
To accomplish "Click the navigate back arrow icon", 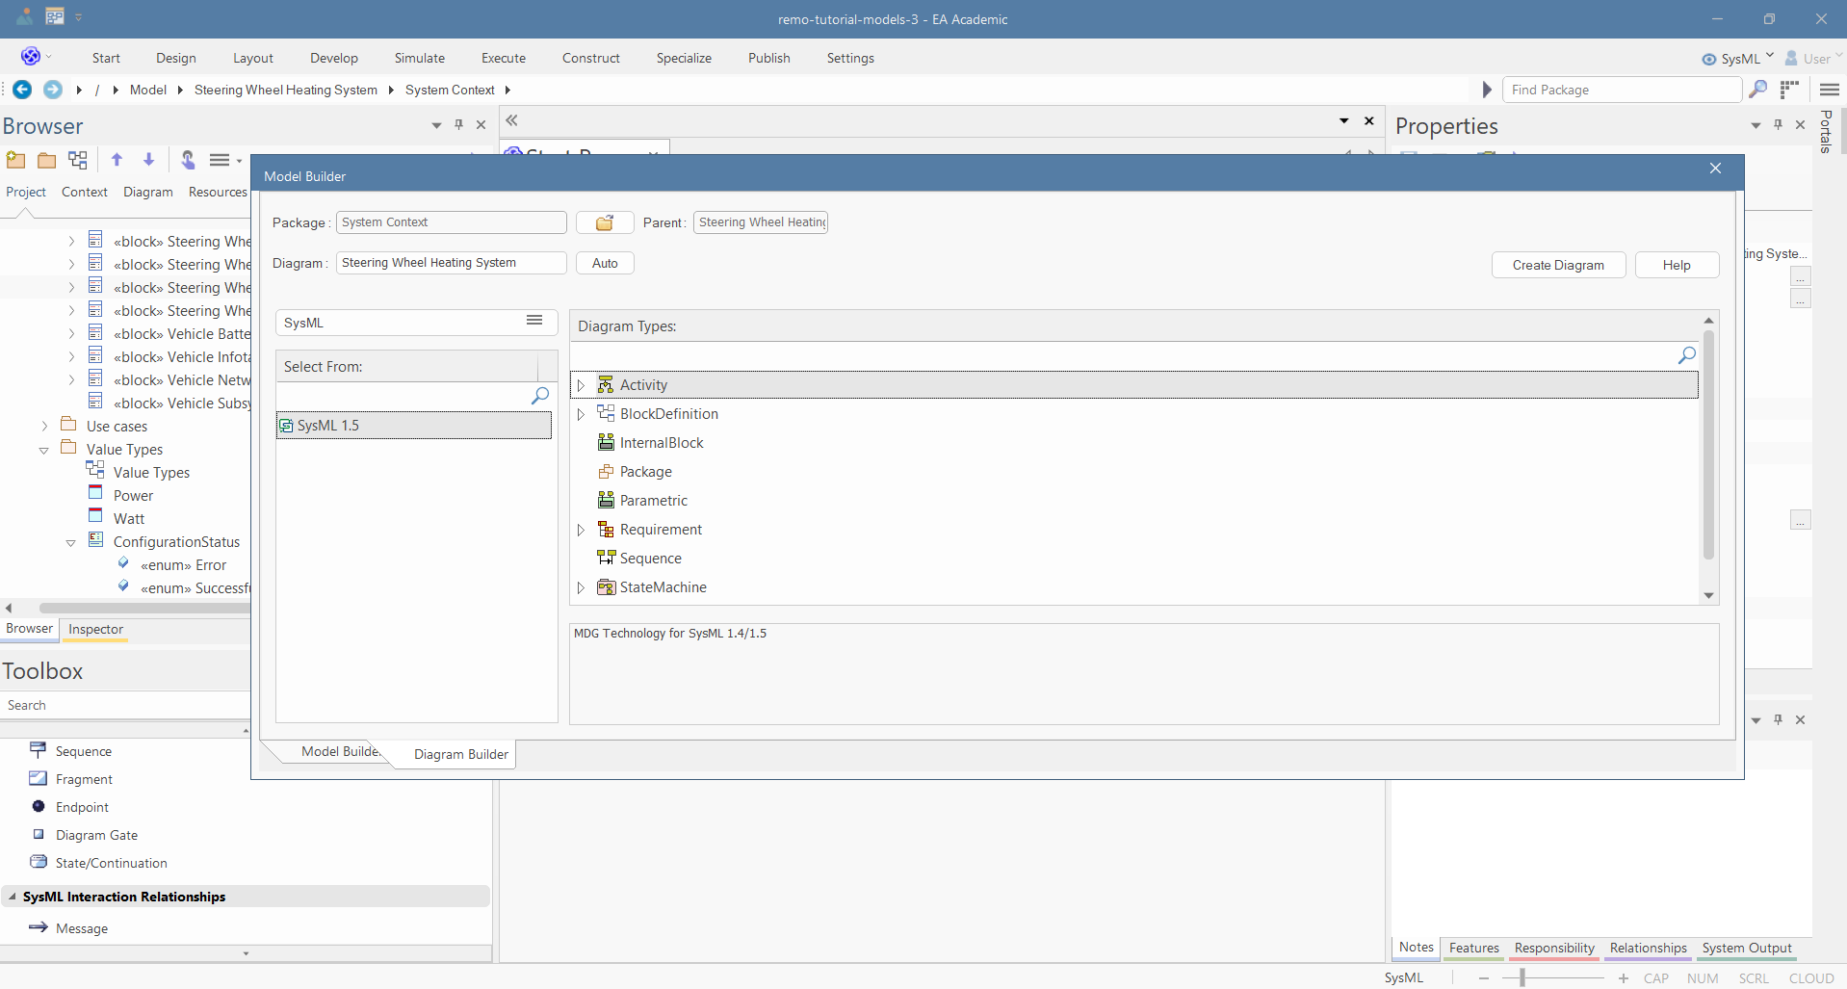I will tap(22, 90).
